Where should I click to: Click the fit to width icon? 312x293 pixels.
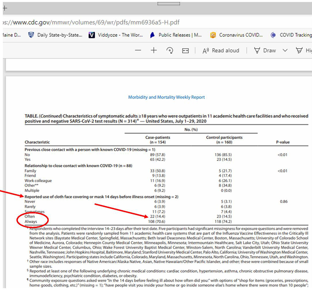pos(186,51)
